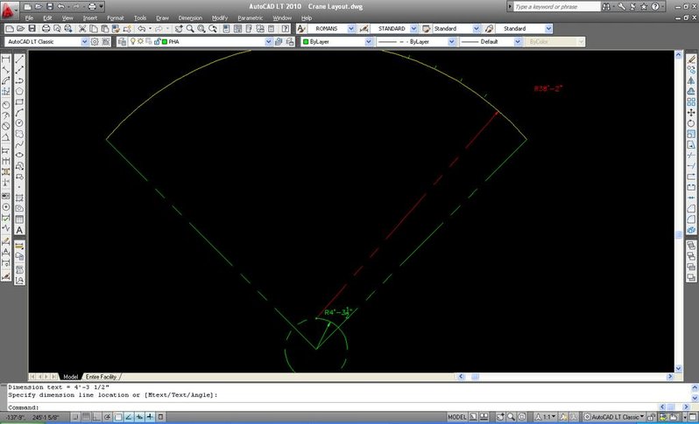Open the PHA layer dropdown
Viewport: 699px width, 424px height.
pyautogui.click(x=268, y=41)
